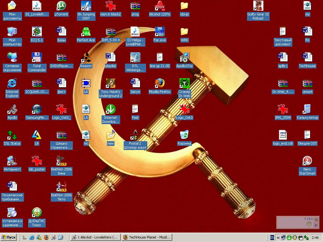Screen dimensions: 323x242
Task: Select the ICQ 5.1 desktop icon
Action: tap(37, 32)
